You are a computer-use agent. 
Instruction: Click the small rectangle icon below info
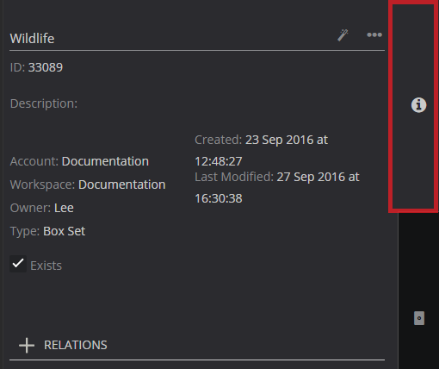[x=419, y=318]
